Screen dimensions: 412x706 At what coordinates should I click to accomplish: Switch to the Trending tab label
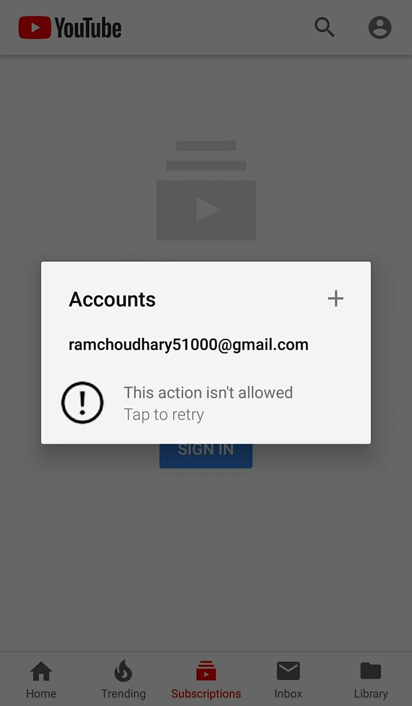pyautogui.click(x=123, y=694)
